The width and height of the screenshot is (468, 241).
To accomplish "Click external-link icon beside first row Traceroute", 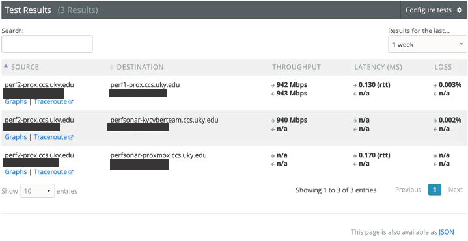I will [x=71, y=102].
